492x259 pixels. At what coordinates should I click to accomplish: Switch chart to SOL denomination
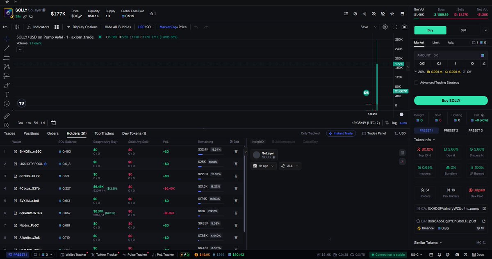150,27
